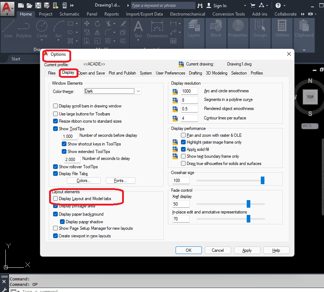Click the Help button in Options dialog
Viewport: 324px width, 292px height.
[x=276, y=250]
